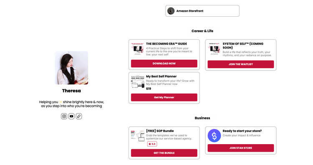
Task: Click the Ready to start your store heading
Action: 242,131
